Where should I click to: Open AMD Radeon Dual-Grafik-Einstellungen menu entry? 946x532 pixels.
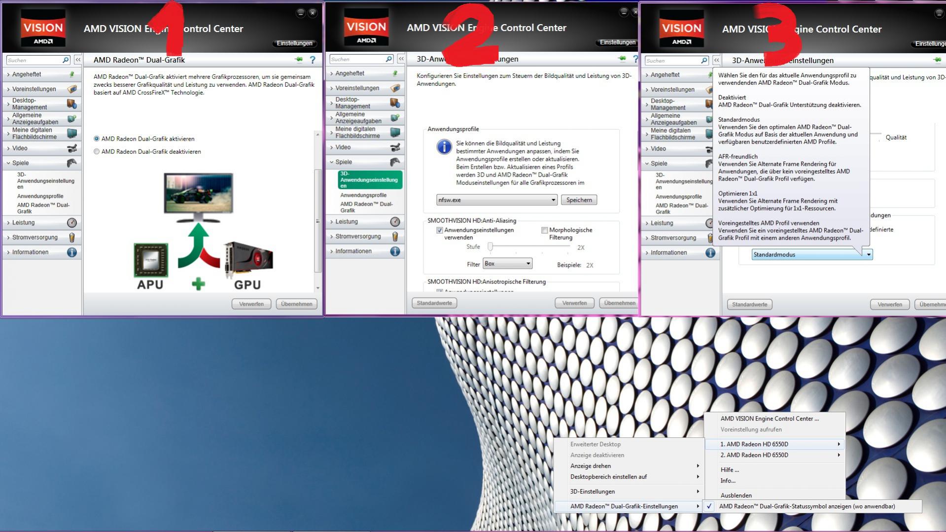tap(629, 506)
